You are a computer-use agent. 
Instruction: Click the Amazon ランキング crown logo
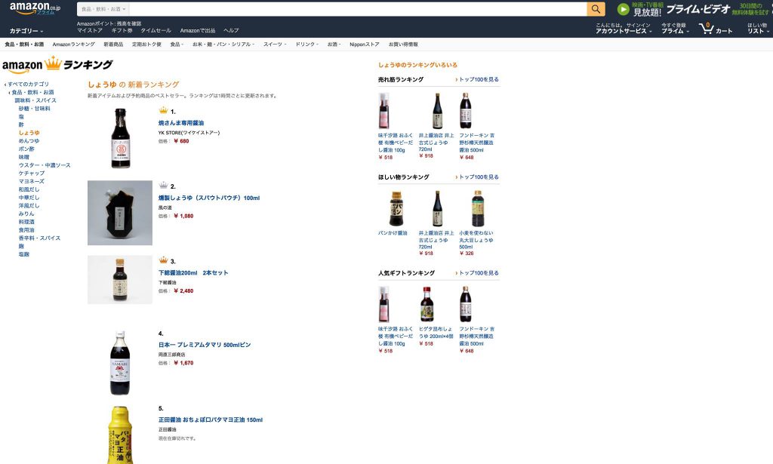tap(57, 65)
